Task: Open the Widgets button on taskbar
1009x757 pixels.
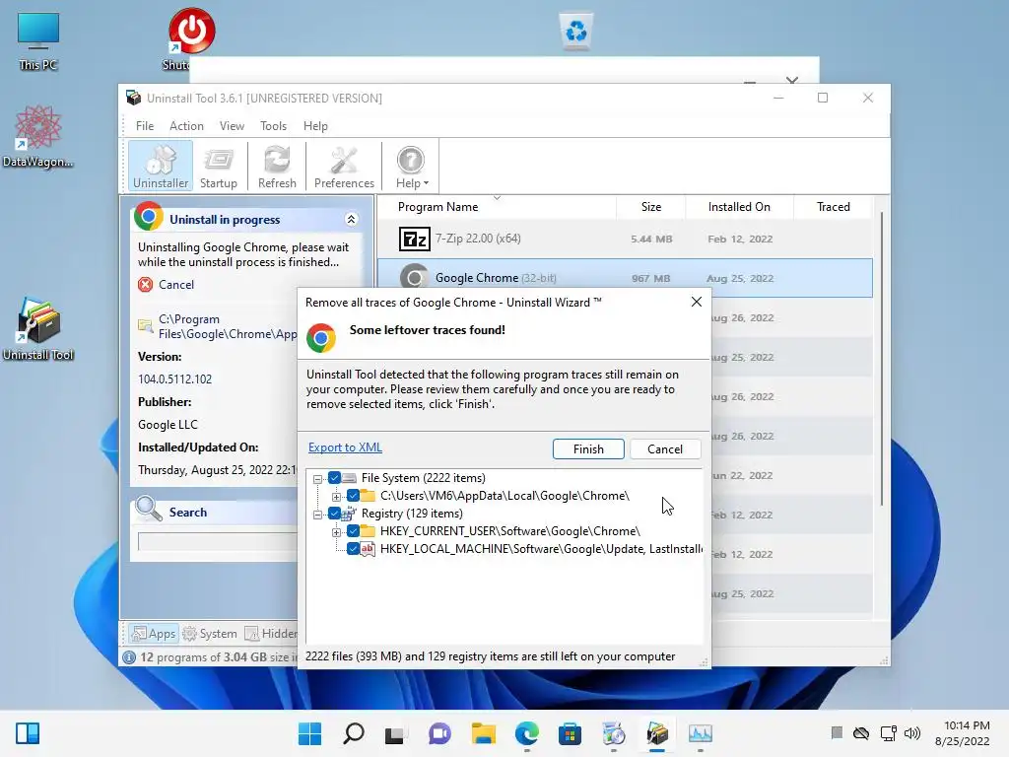Action: click(x=28, y=733)
